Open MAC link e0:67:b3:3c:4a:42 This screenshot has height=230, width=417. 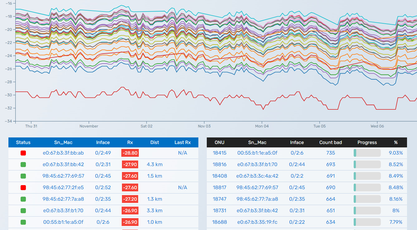(257, 176)
